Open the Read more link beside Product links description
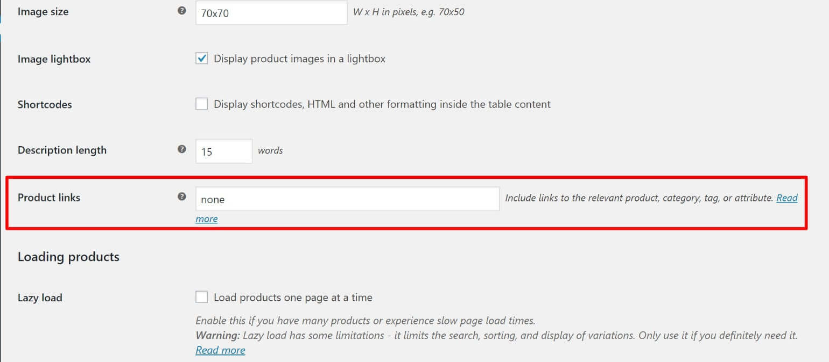 click(787, 198)
